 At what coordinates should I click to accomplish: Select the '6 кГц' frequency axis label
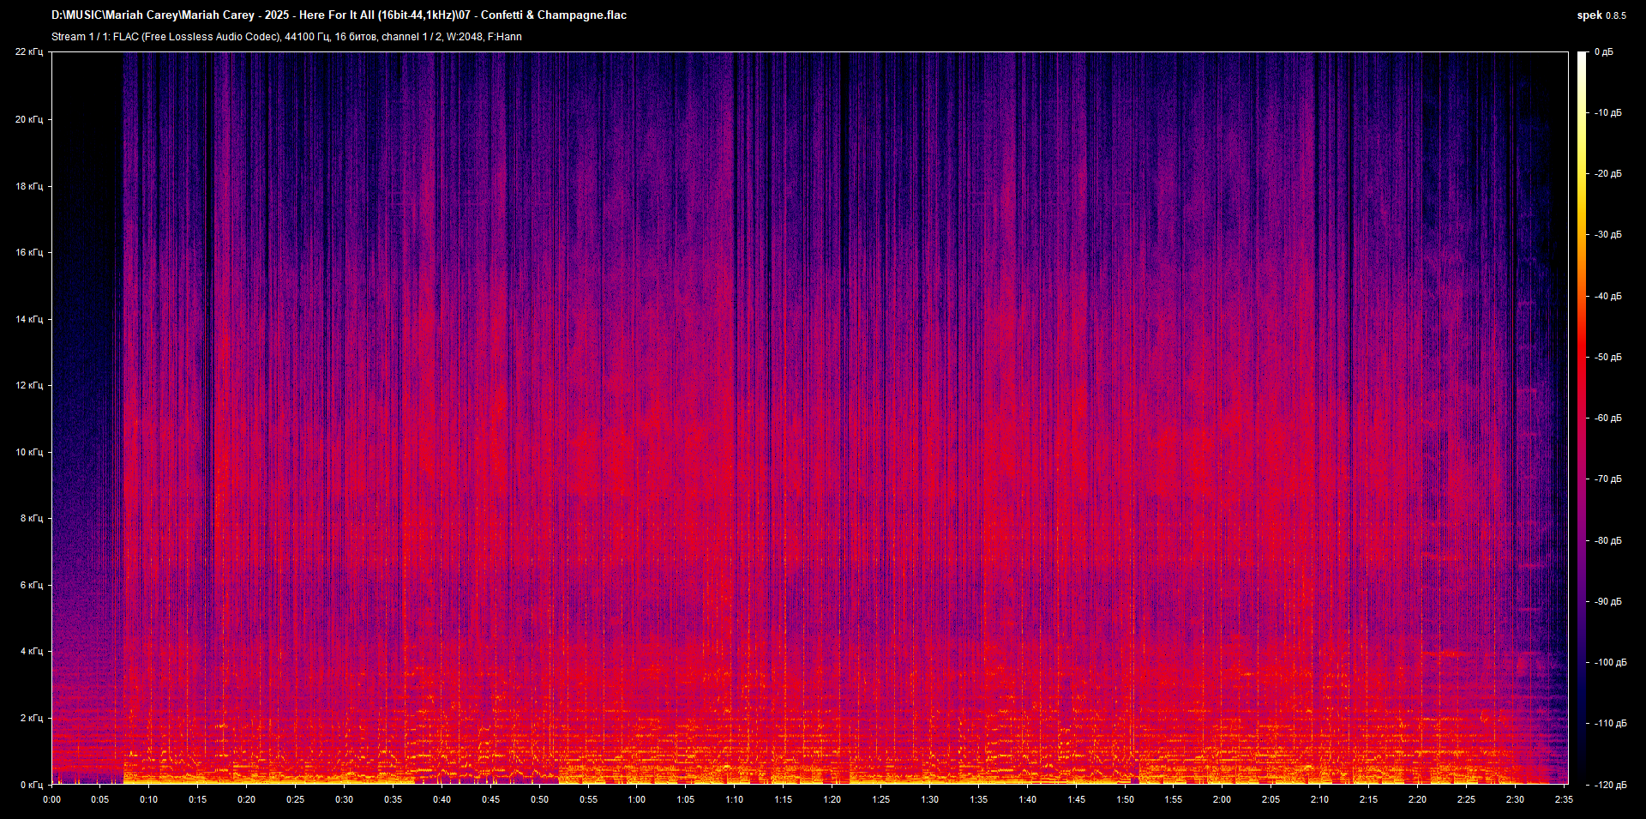[x=32, y=585]
